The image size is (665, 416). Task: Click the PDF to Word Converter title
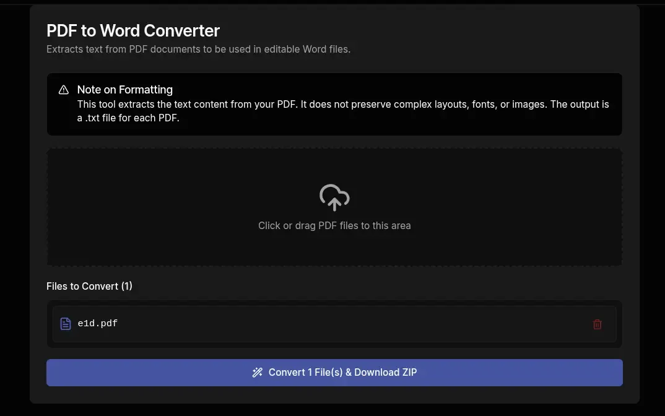coord(133,30)
